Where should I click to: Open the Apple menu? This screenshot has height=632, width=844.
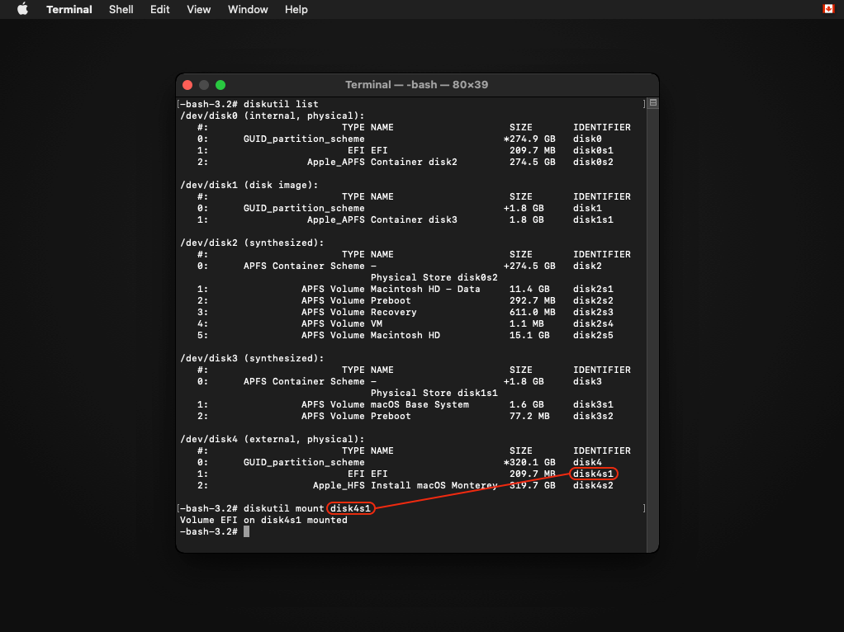(22, 9)
